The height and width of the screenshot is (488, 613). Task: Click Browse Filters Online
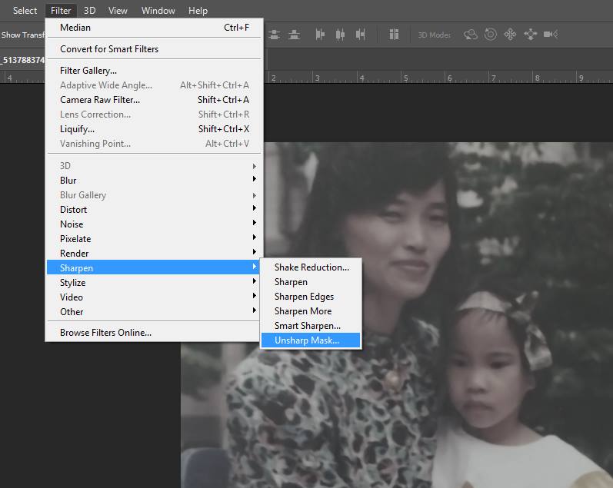click(105, 333)
